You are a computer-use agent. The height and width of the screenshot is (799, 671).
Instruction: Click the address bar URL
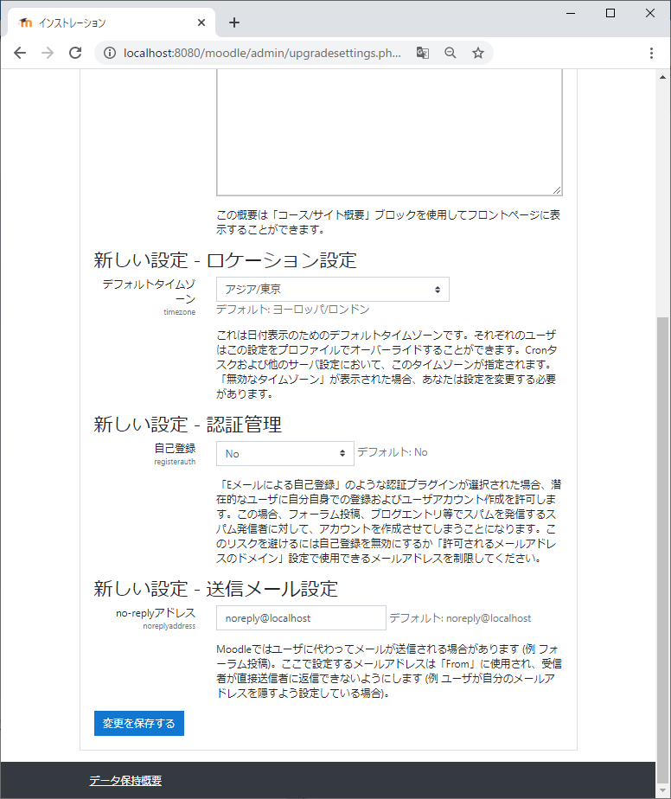point(262,53)
